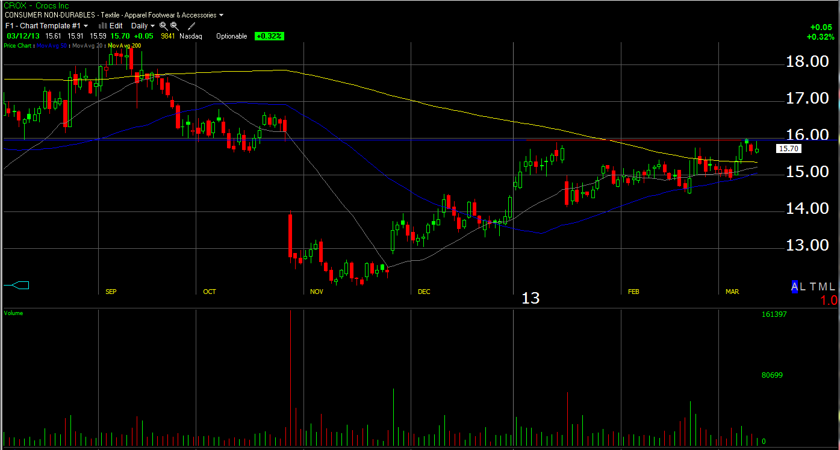Click the Optionable label

[232, 36]
